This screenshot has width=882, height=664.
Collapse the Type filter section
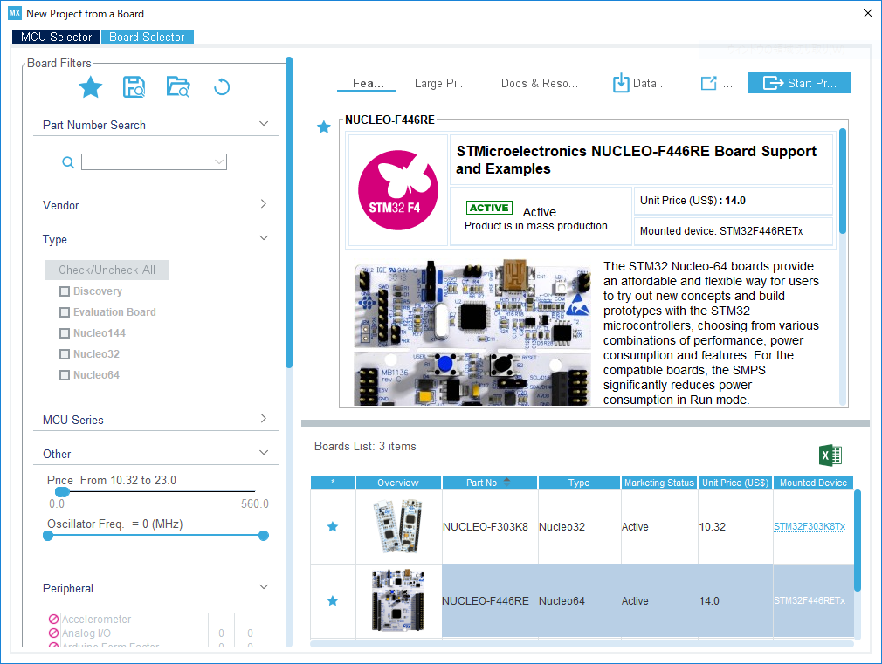264,238
